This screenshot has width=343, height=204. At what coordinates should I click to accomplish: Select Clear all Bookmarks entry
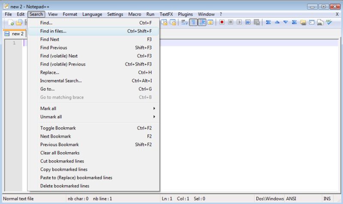pos(93,153)
